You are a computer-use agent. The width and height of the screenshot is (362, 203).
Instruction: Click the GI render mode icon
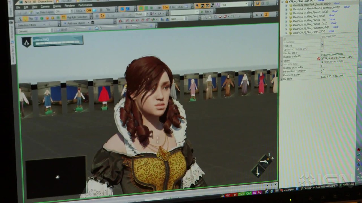(207, 5)
